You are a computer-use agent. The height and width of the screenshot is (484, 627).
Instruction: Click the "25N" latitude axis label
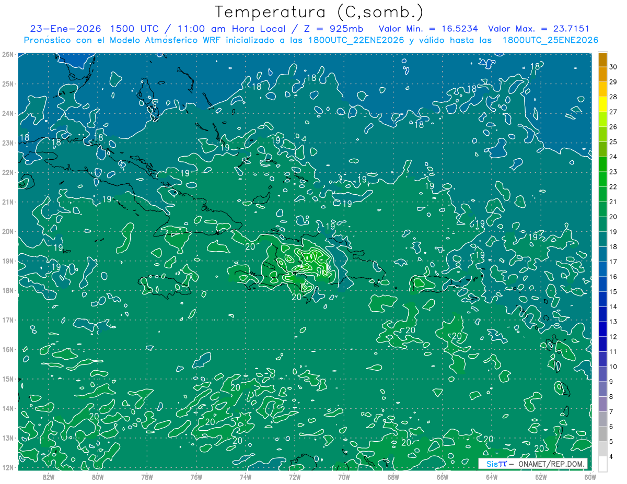(7, 84)
